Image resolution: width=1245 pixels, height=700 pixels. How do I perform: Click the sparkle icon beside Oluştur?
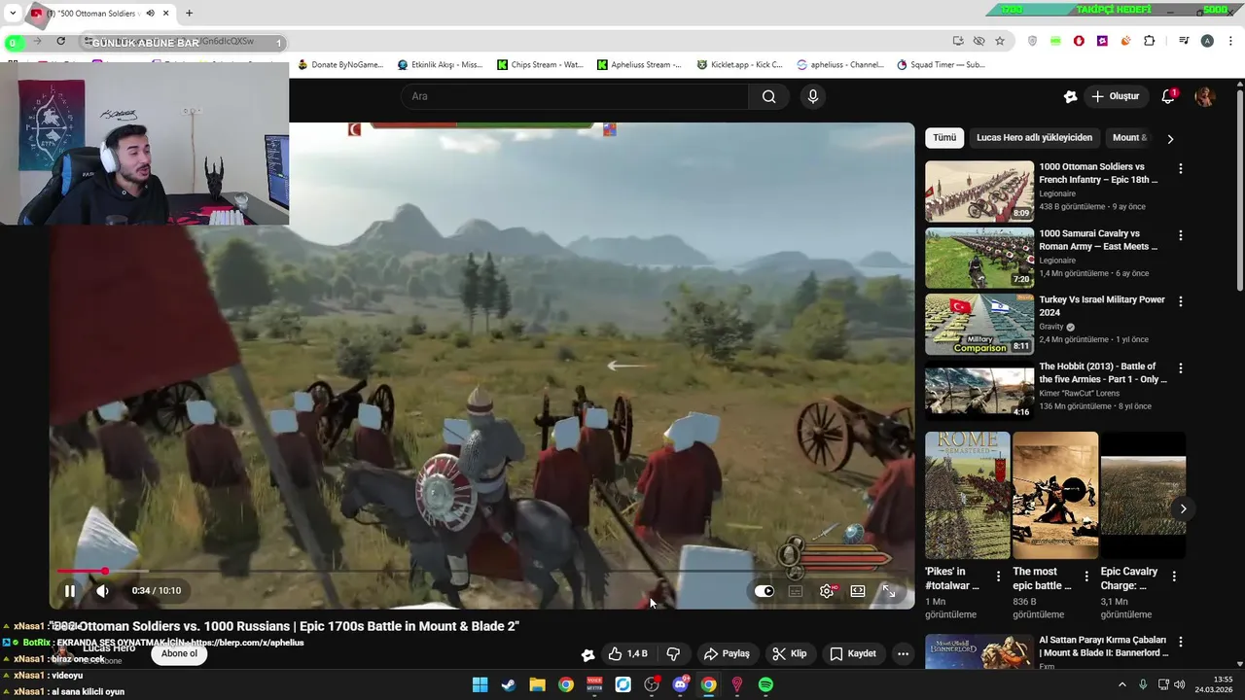click(x=1070, y=96)
